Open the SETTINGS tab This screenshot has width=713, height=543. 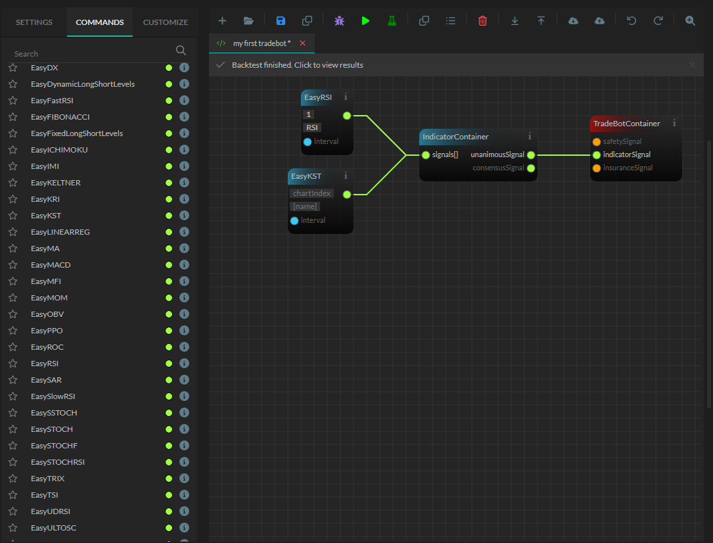(33, 22)
